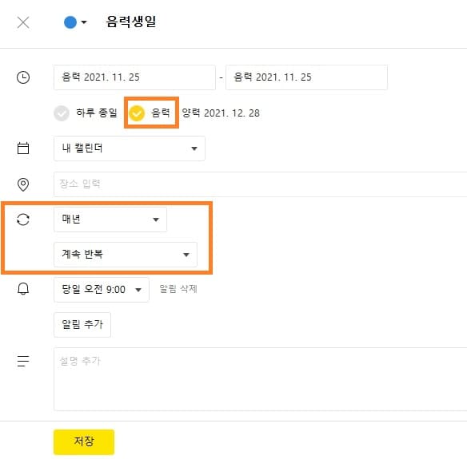The height and width of the screenshot is (459, 467).
Task: Open the 계속 반복 repeat end dropdown
Action: tap(126, 255)
